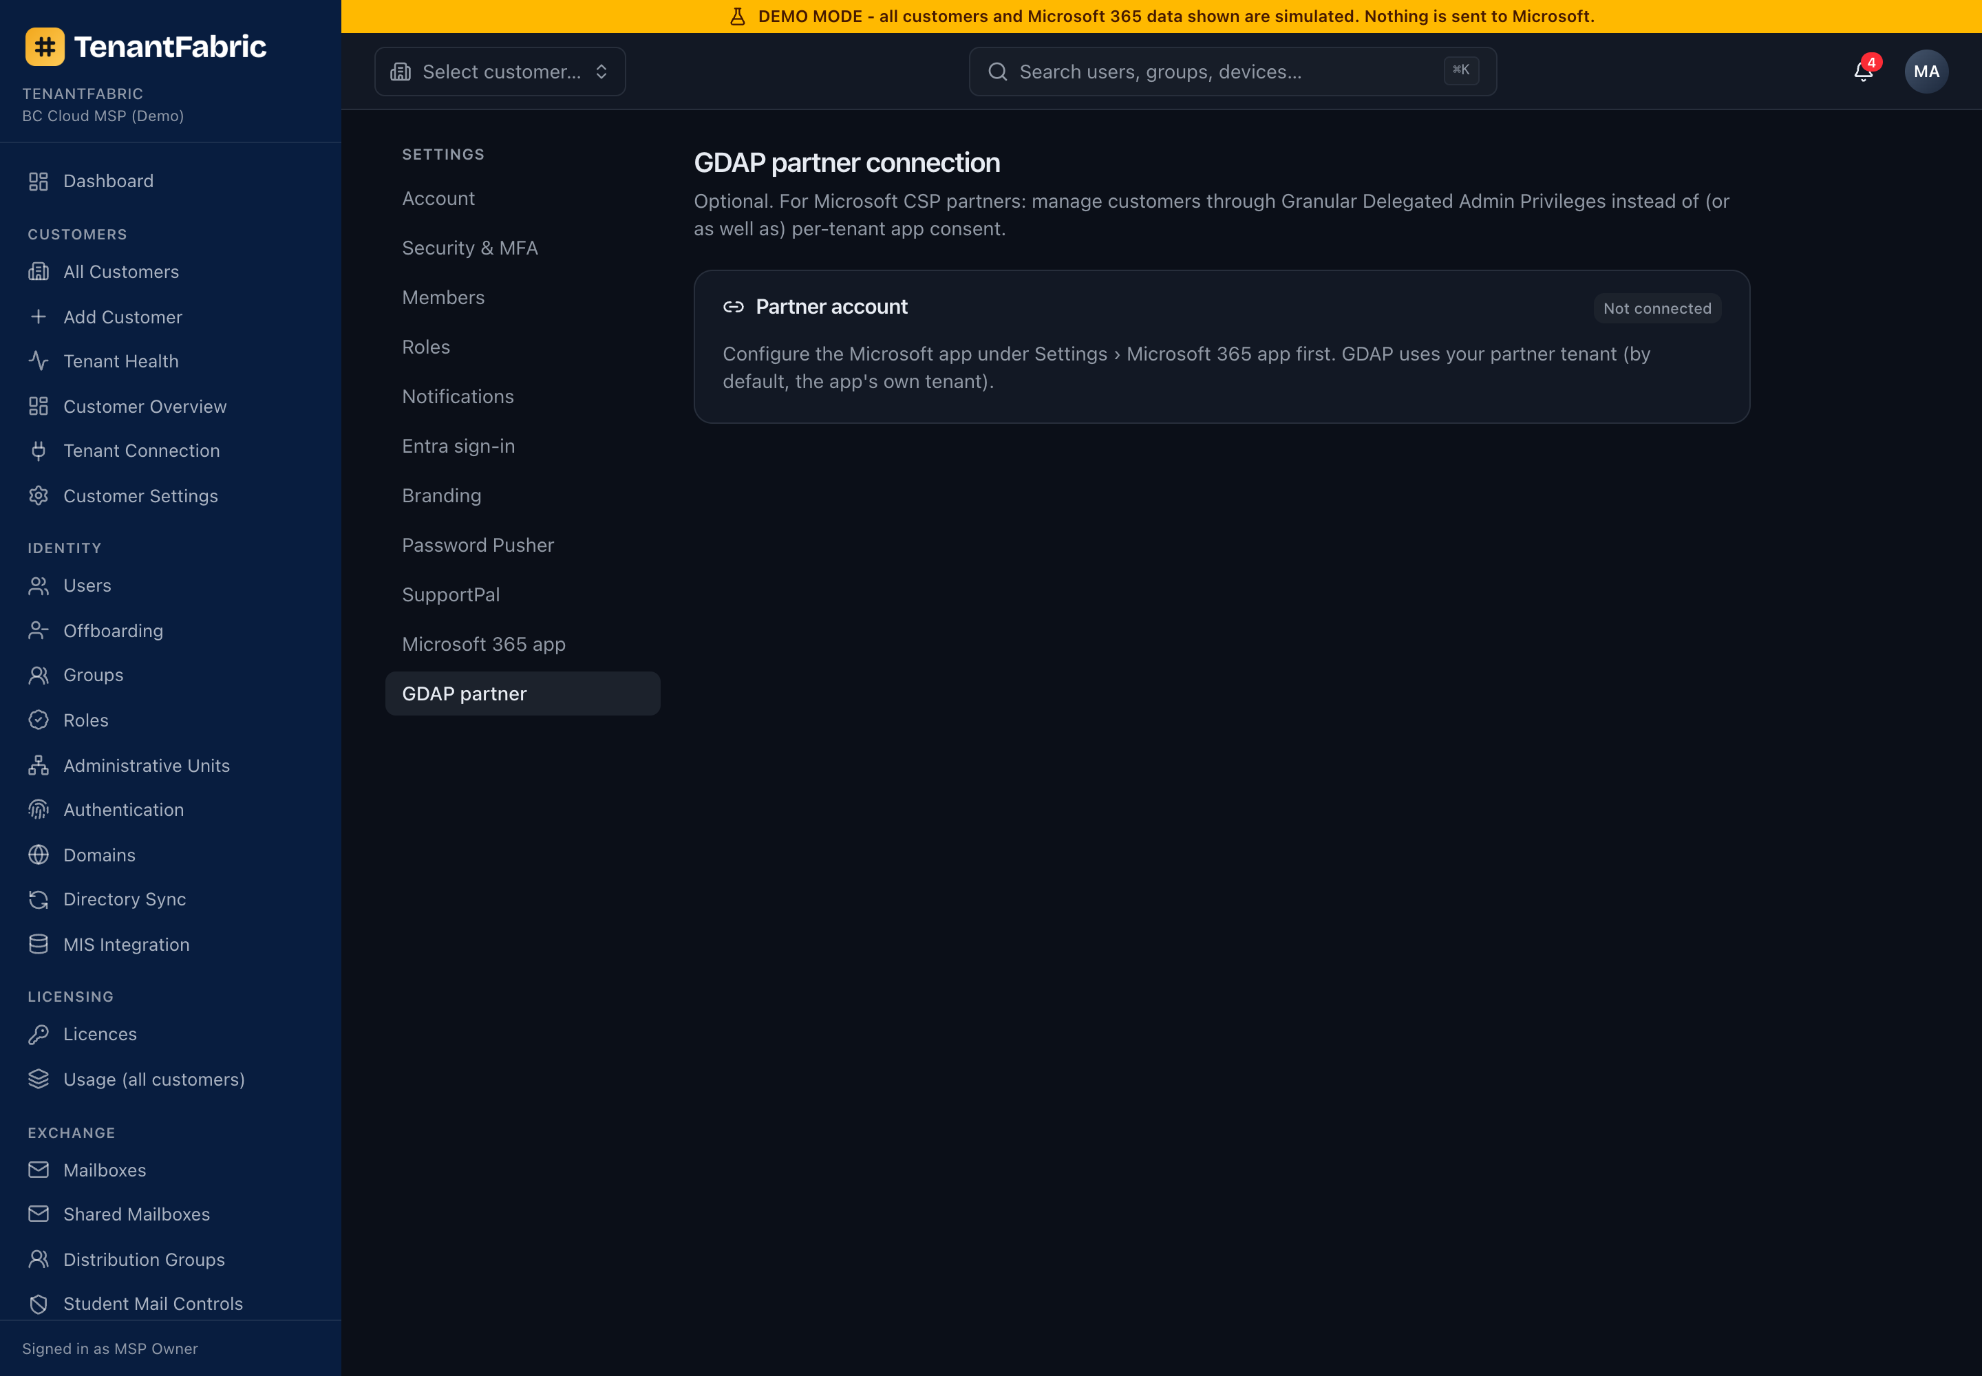The width and height of the screenshot is (1982, 1376).
Task: Open Microsoft 365 app settings
Action: 522,644
